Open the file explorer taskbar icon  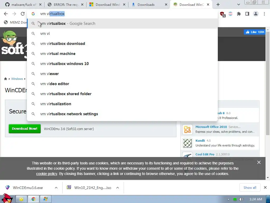22,199
